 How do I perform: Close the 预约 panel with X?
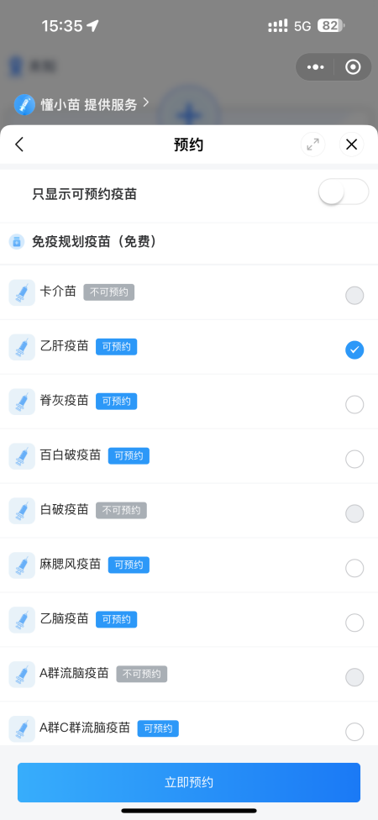[351, 145]
